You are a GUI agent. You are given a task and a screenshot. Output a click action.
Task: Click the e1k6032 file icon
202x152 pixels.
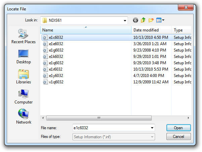click(x=45, y=57)
